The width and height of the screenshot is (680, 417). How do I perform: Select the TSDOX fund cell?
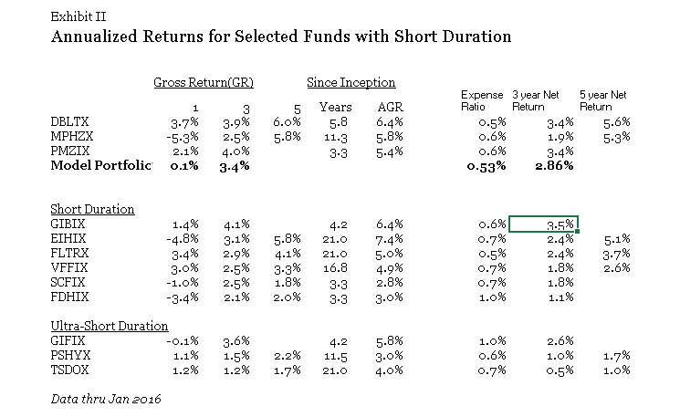68,370
